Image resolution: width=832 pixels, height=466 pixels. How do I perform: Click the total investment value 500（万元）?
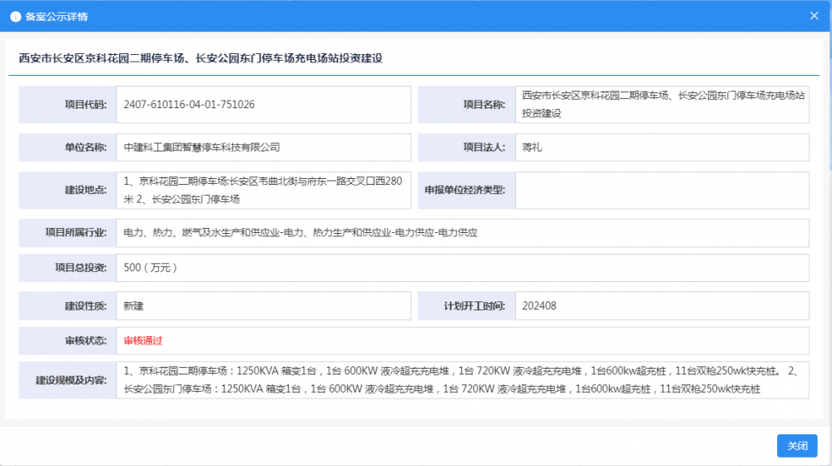[150, 267]
